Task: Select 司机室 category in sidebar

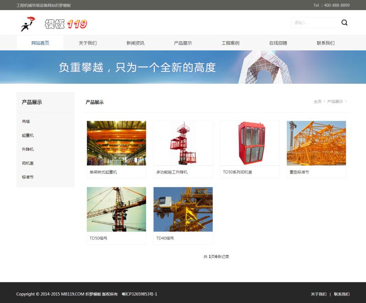Action: 28,163
